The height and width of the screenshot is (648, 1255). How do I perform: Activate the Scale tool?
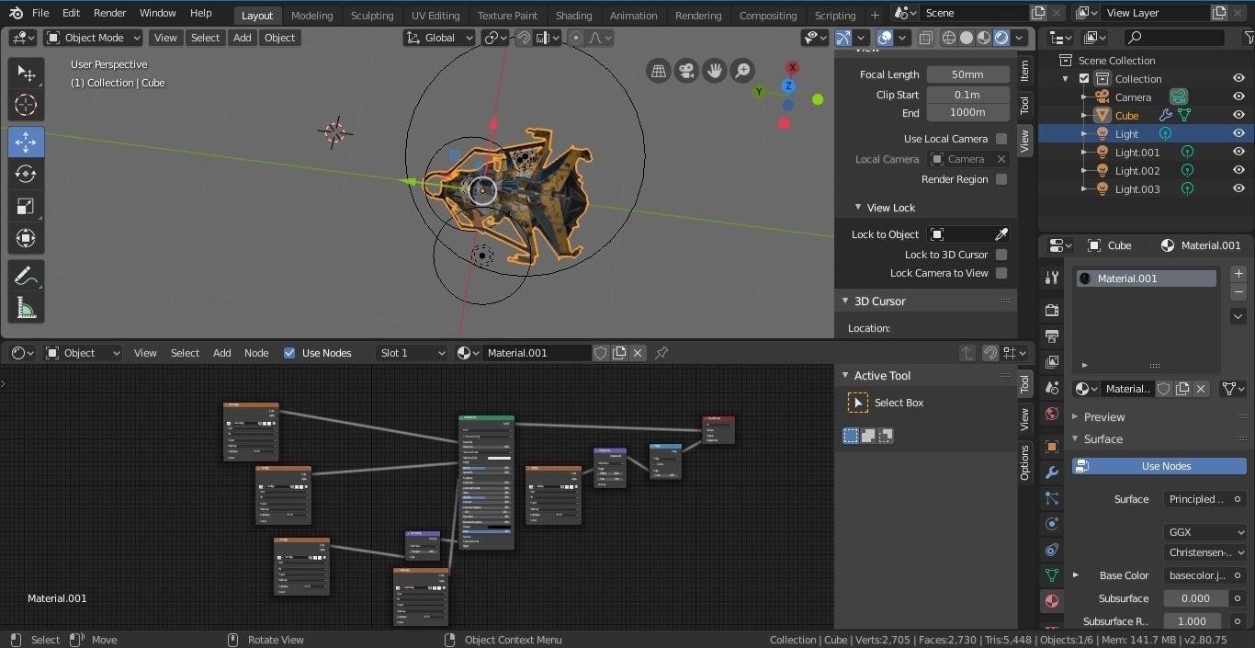tap(26, 206)
